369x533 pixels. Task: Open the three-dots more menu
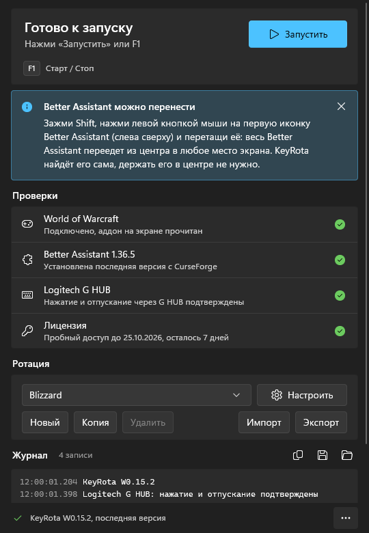click(x=346, y=518)
